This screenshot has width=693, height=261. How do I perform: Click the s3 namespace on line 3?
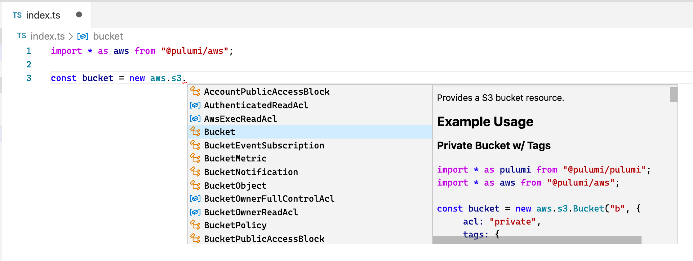point(176,78)
